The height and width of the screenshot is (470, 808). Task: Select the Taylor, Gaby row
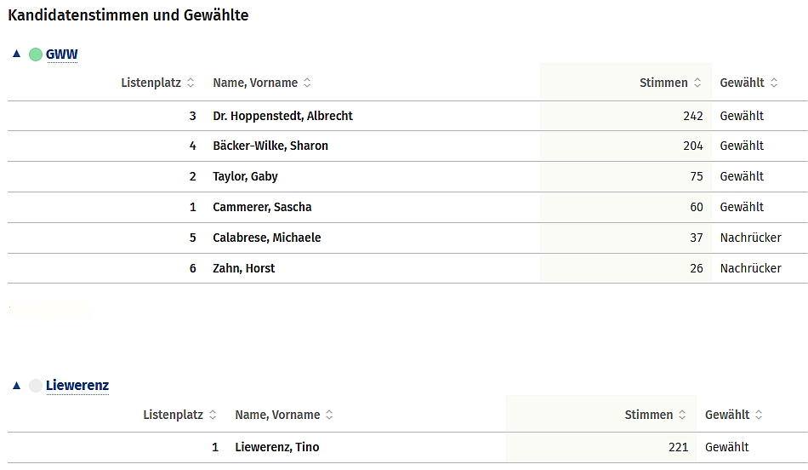(245, 176)
